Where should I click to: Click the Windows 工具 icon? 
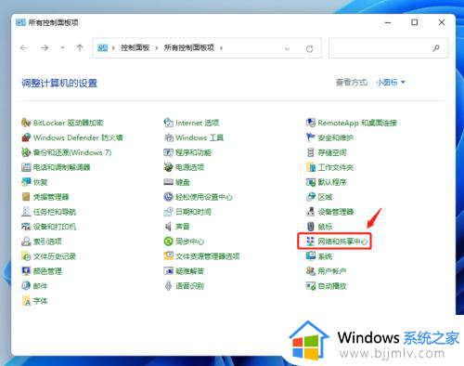pos(169,137)
